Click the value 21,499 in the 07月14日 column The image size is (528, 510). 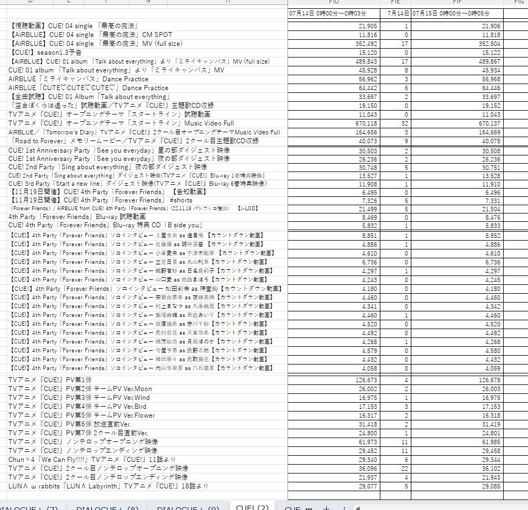[x=334, y=209]
